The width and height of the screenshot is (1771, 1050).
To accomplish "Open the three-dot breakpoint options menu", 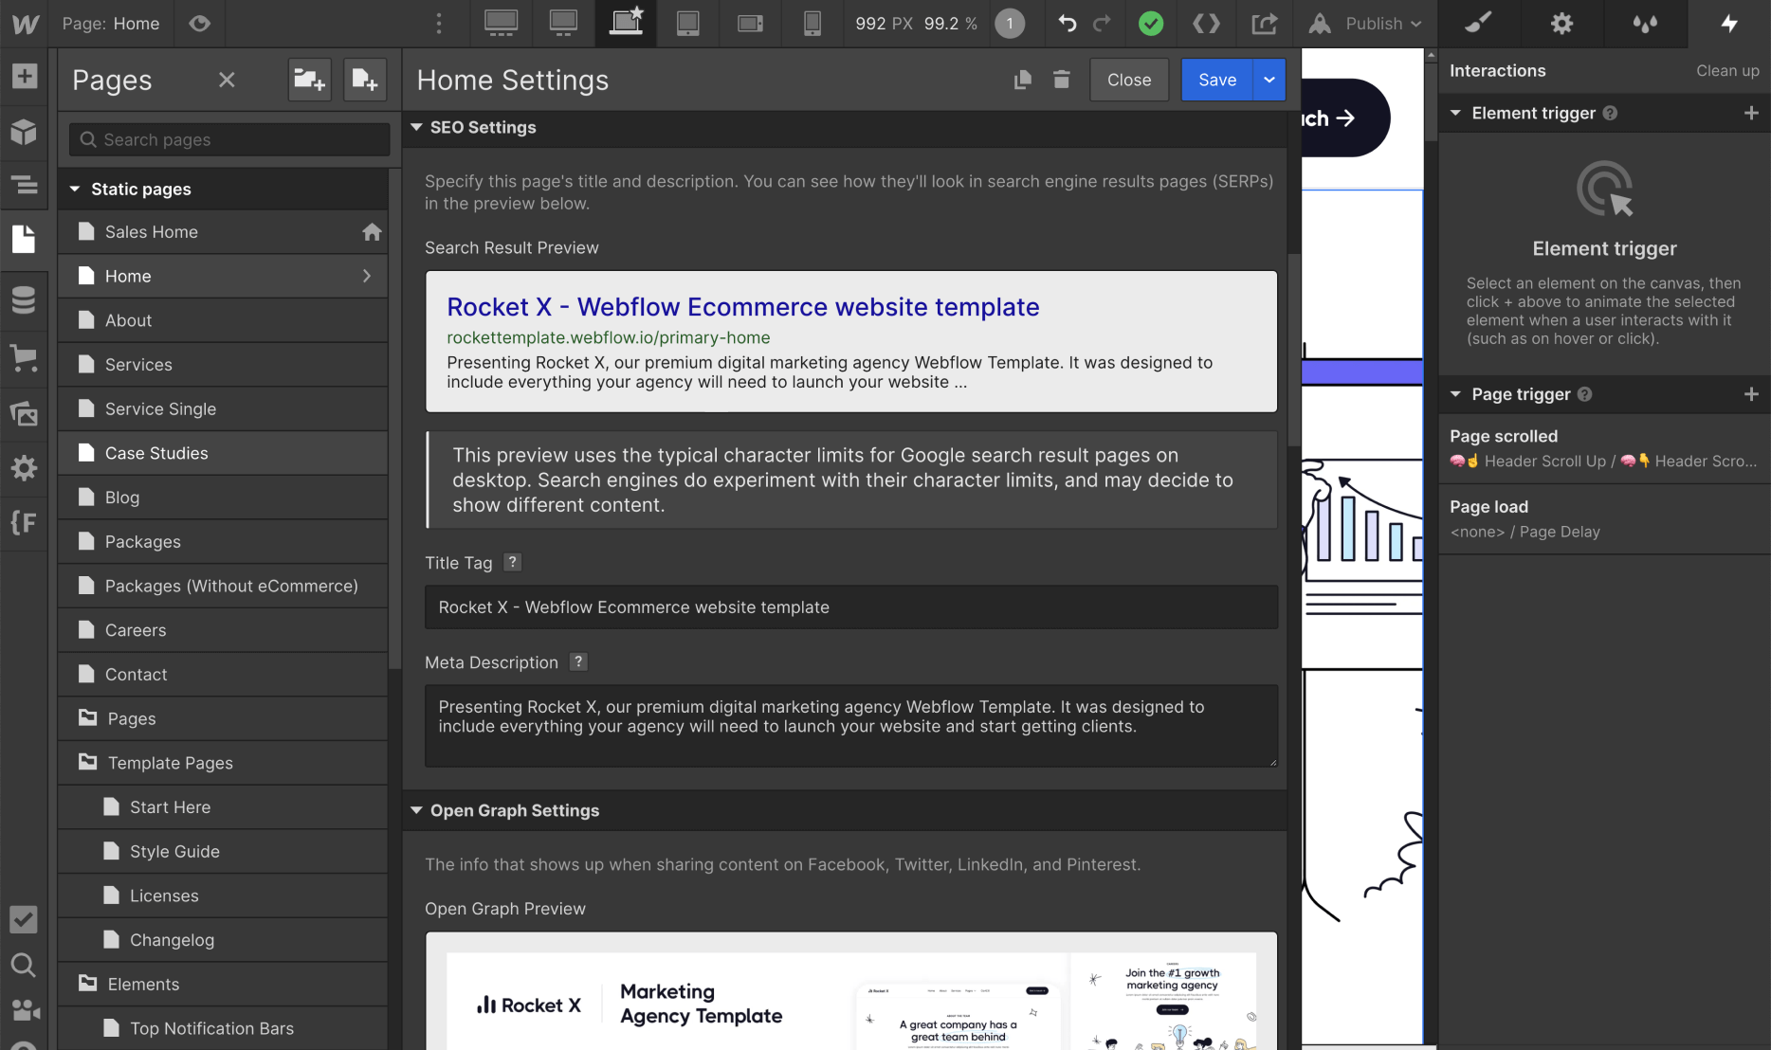I will (x=438, y=24).
